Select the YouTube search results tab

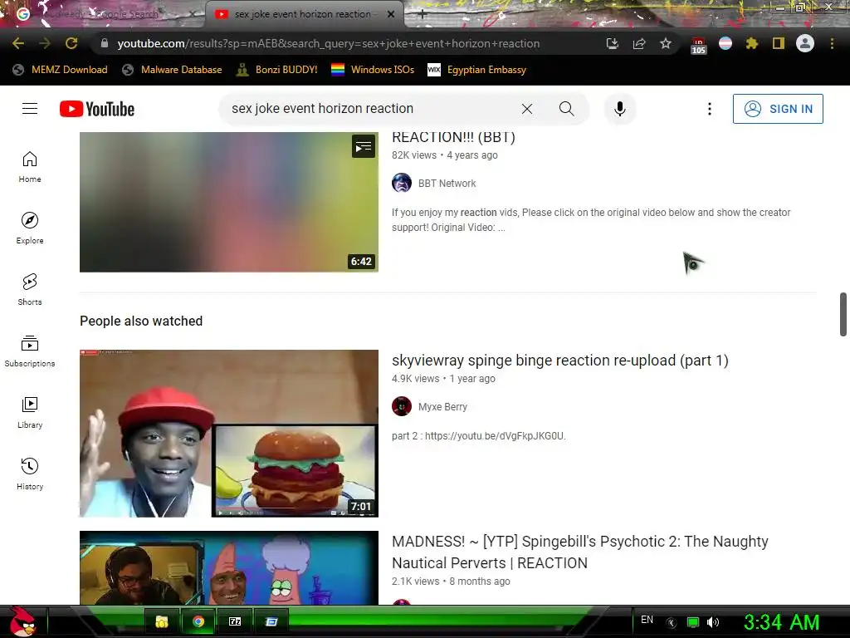pyautogui.click(x=304, y=14)
